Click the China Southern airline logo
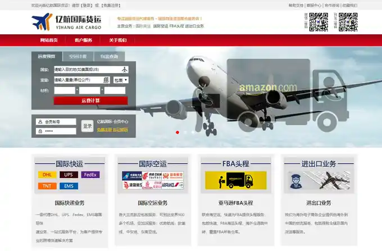This screenshot has height=251, width=382. coord(132,176)
